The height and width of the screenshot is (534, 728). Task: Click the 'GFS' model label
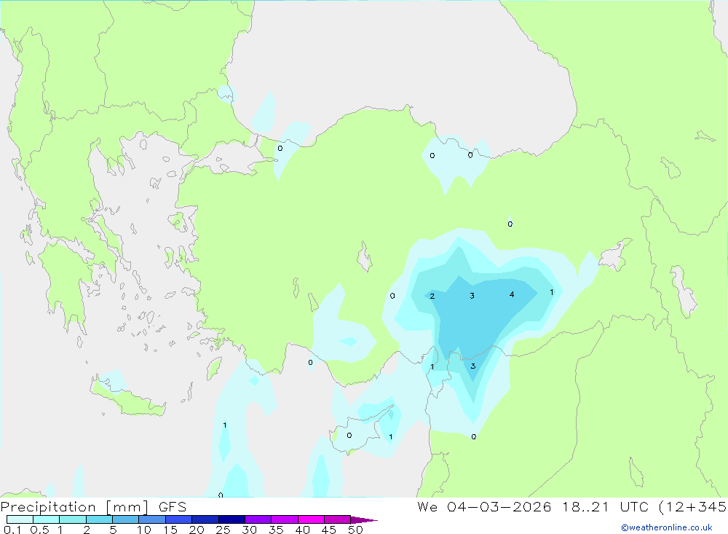coord(173,506)
